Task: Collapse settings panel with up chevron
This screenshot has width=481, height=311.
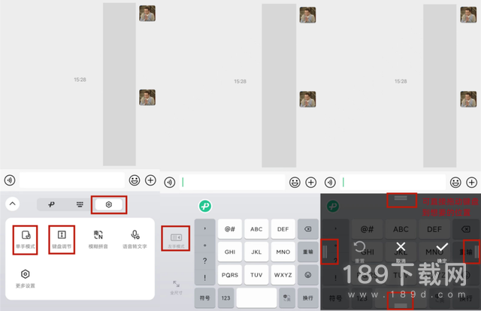Action: [12, 204]
